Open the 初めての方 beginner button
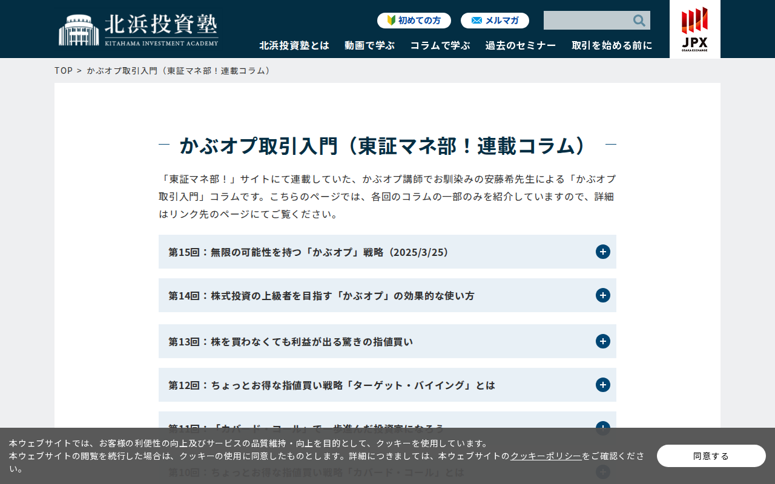Screen dimensions: 775x484 (x=414, y=21)
